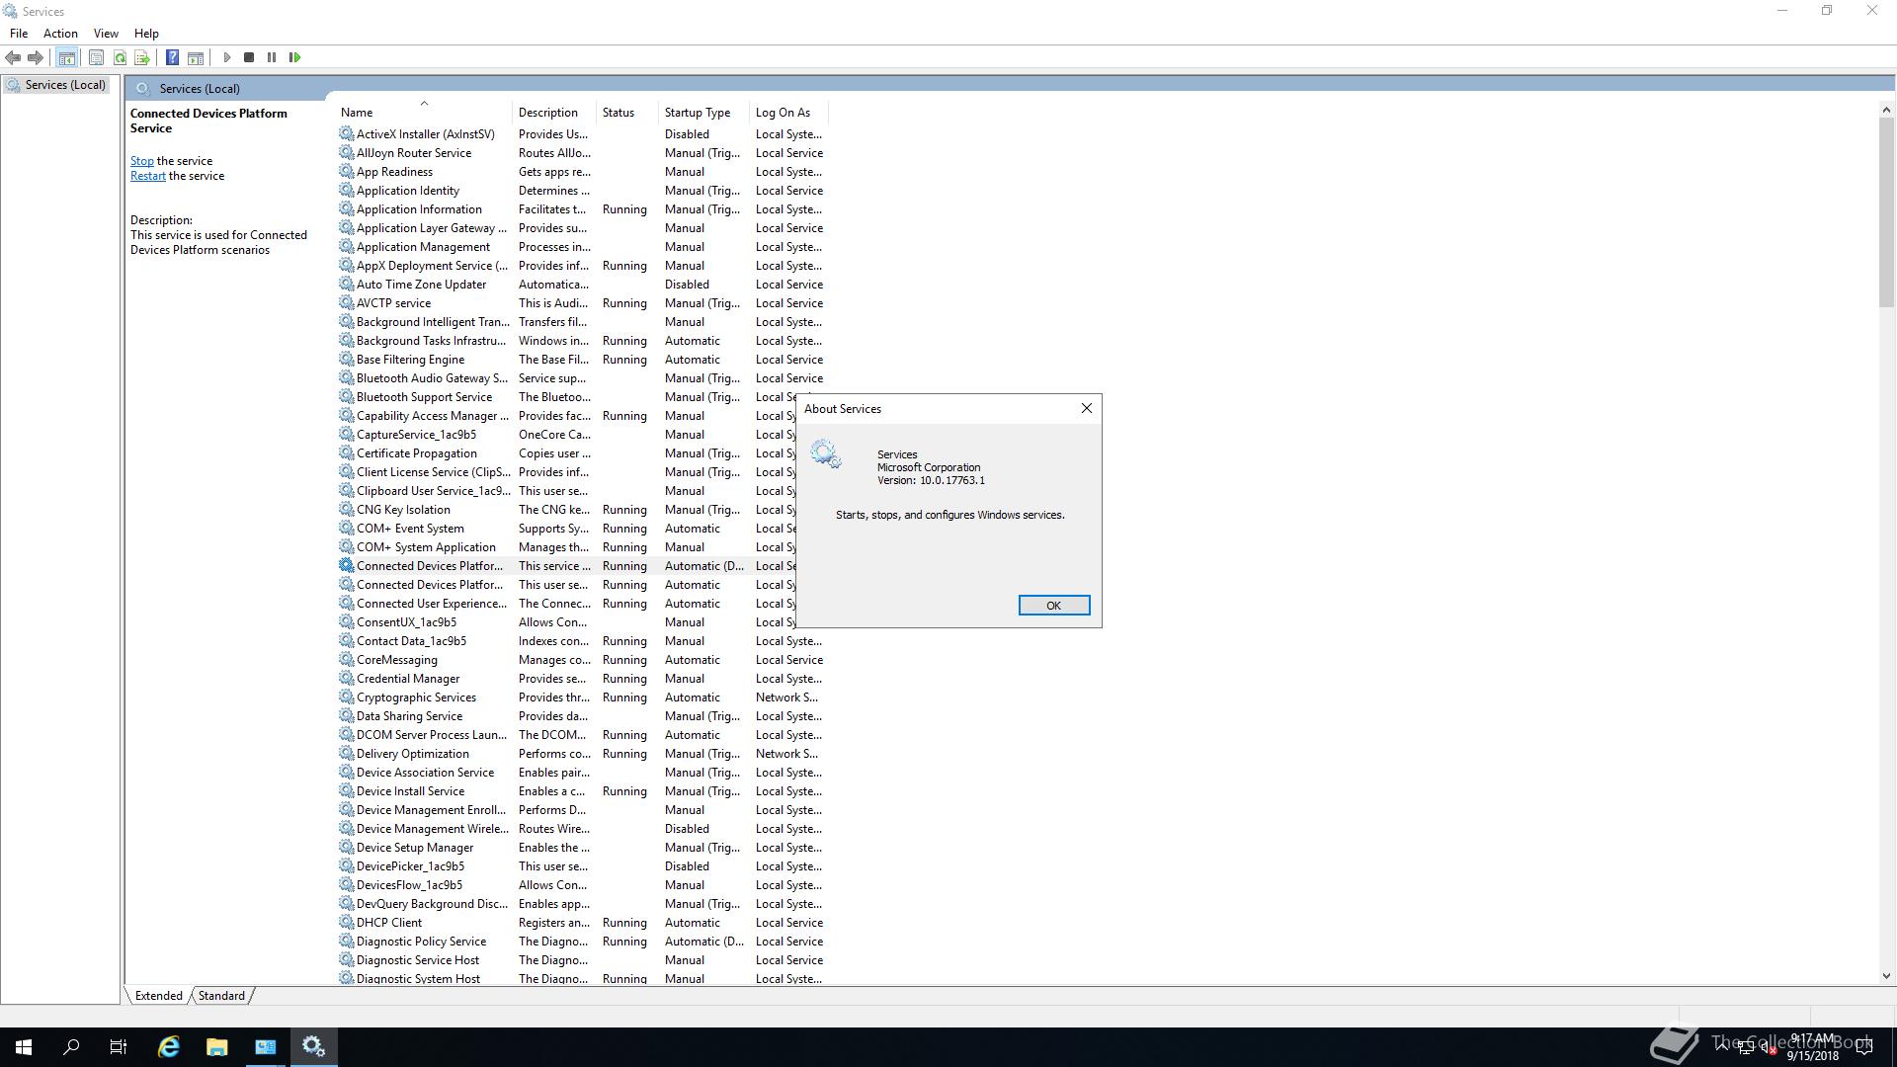
Task: Click the vertical scrollbar thumb of services list
Action: tap(1886, 212)
